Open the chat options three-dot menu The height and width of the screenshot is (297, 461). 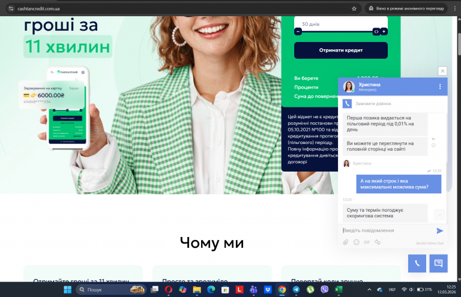point(440,86)
